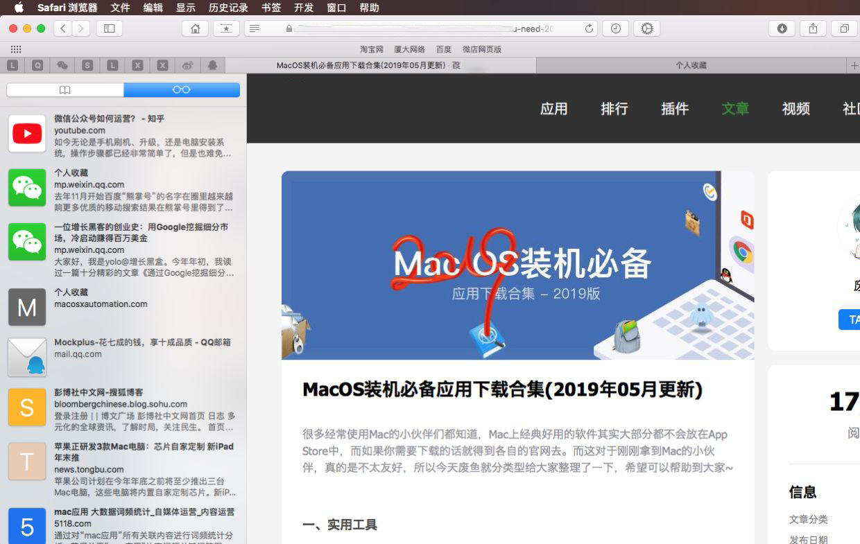Open the 编辑 menu
Screen dimensions: 860x544
click(x=153, y=8)
